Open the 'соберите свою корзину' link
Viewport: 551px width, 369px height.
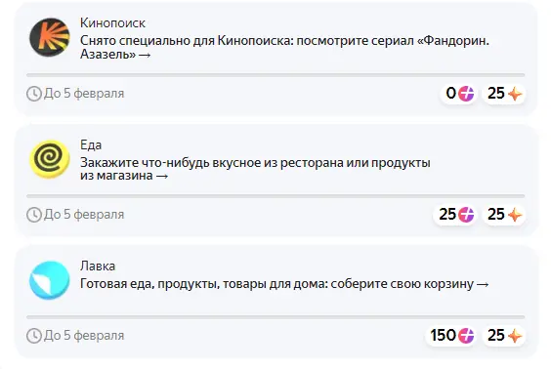(284, 284)
